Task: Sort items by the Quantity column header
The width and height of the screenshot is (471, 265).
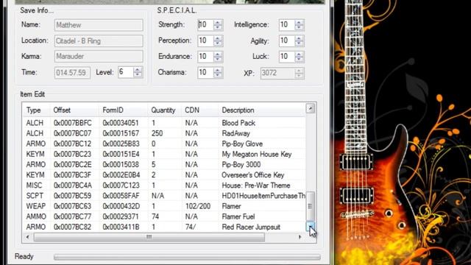Action: [x=165, y=110]
